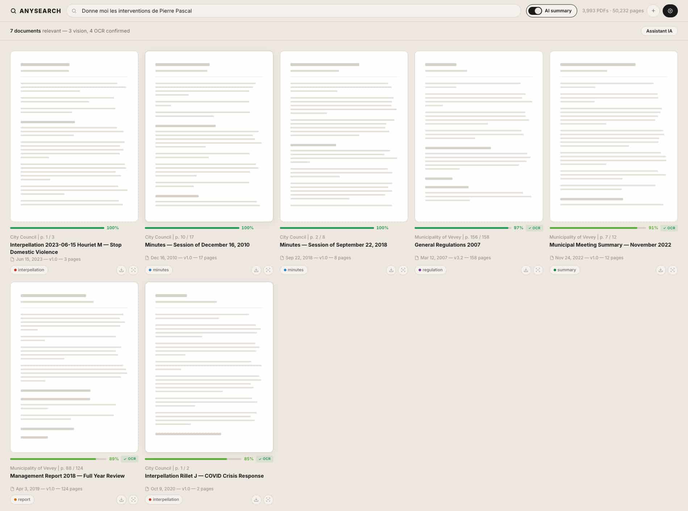Viewport: 688px width, 511px height.
Task: Click the 85% relevance bar of Rillet J
Action: pos(193,459)
